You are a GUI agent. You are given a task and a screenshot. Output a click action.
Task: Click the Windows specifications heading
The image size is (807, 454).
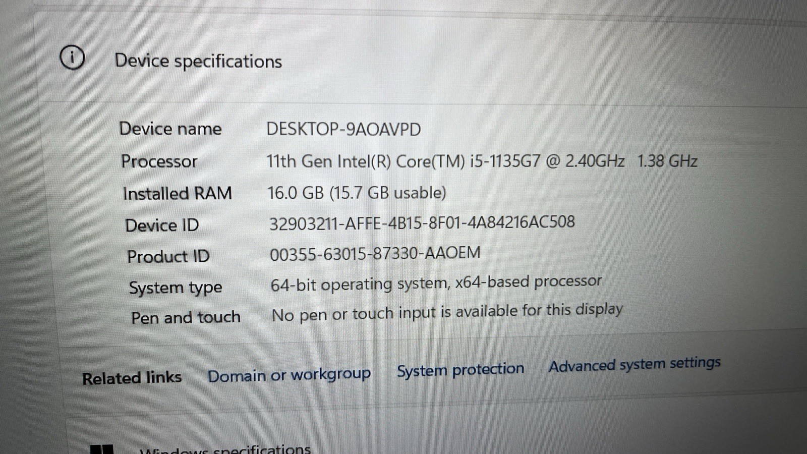pyautogui.click(x=225, y=449)
